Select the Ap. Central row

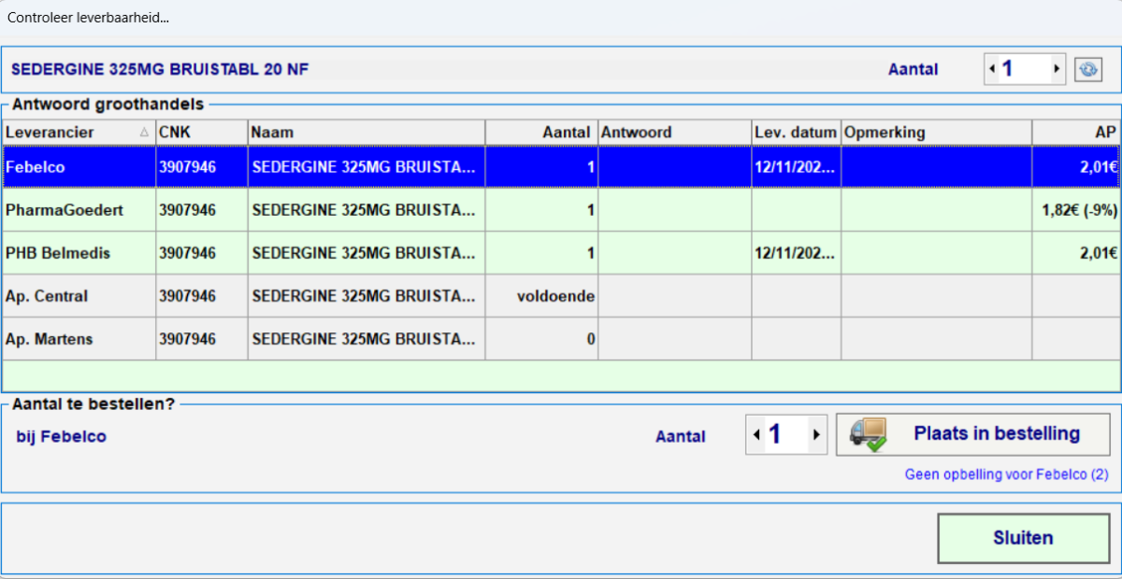pyautogui.click(x=79, y=296)
